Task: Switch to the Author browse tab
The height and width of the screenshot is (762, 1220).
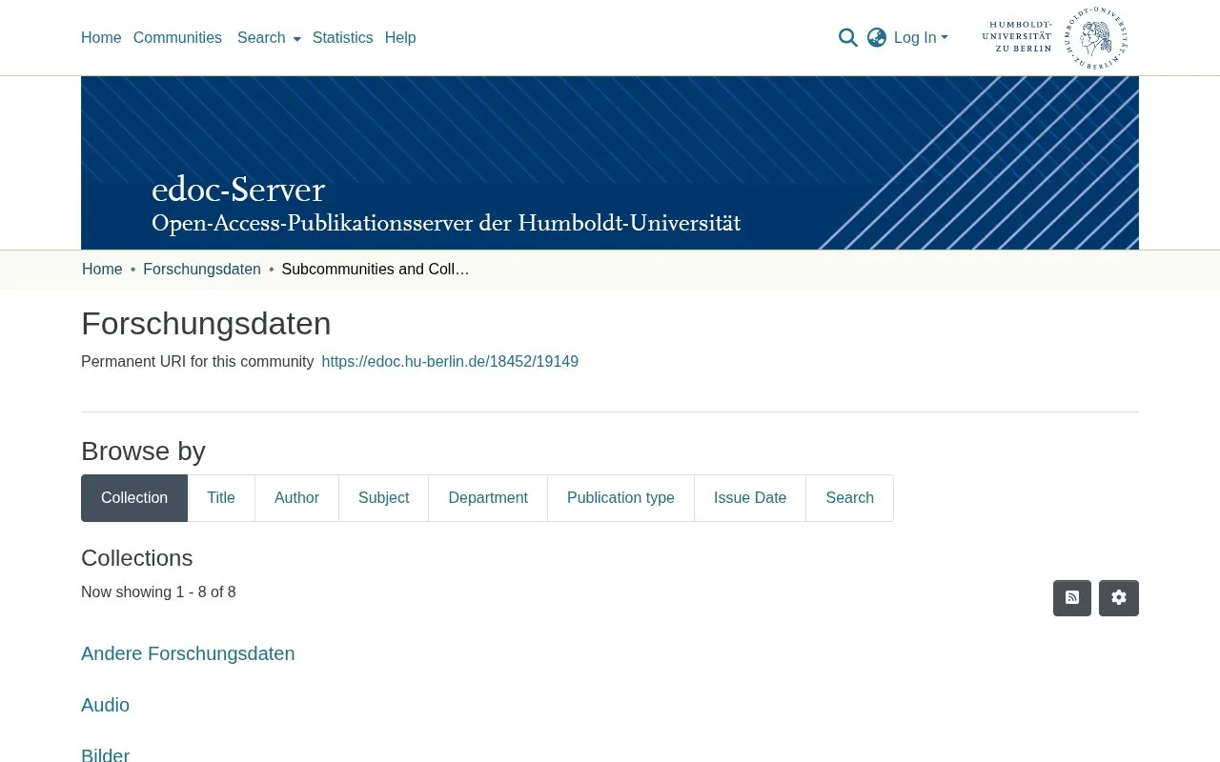Action: tap(296, 498)
